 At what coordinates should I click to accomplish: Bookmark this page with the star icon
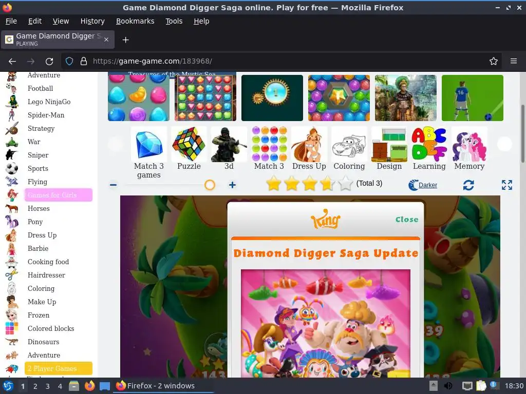click(x=493, y=61)
